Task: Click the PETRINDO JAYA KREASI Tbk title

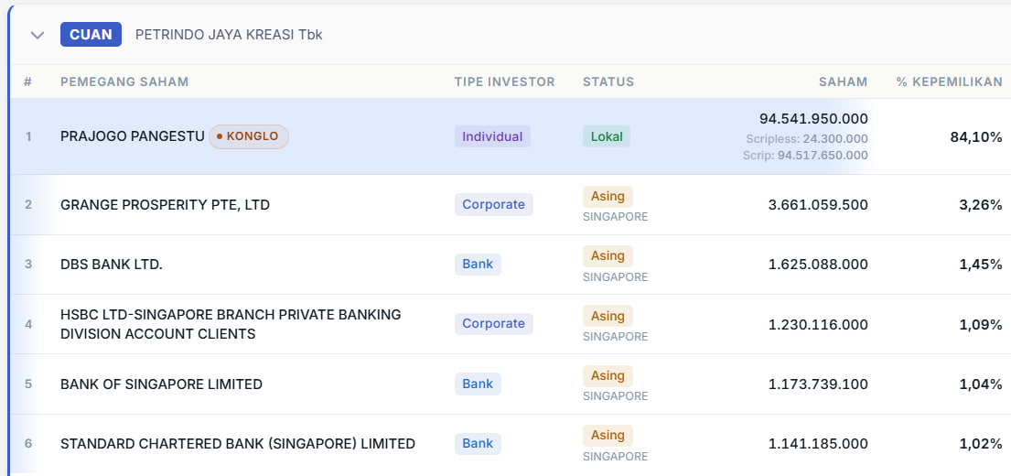Action: (x=229, y=35)
